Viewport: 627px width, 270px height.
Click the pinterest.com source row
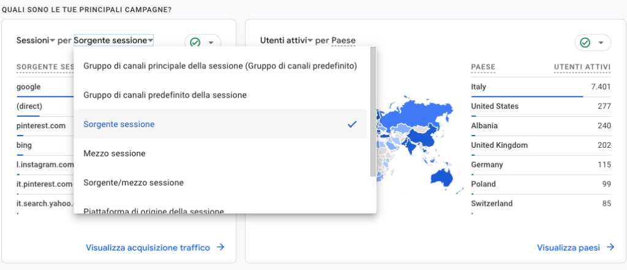click(45, 126)
